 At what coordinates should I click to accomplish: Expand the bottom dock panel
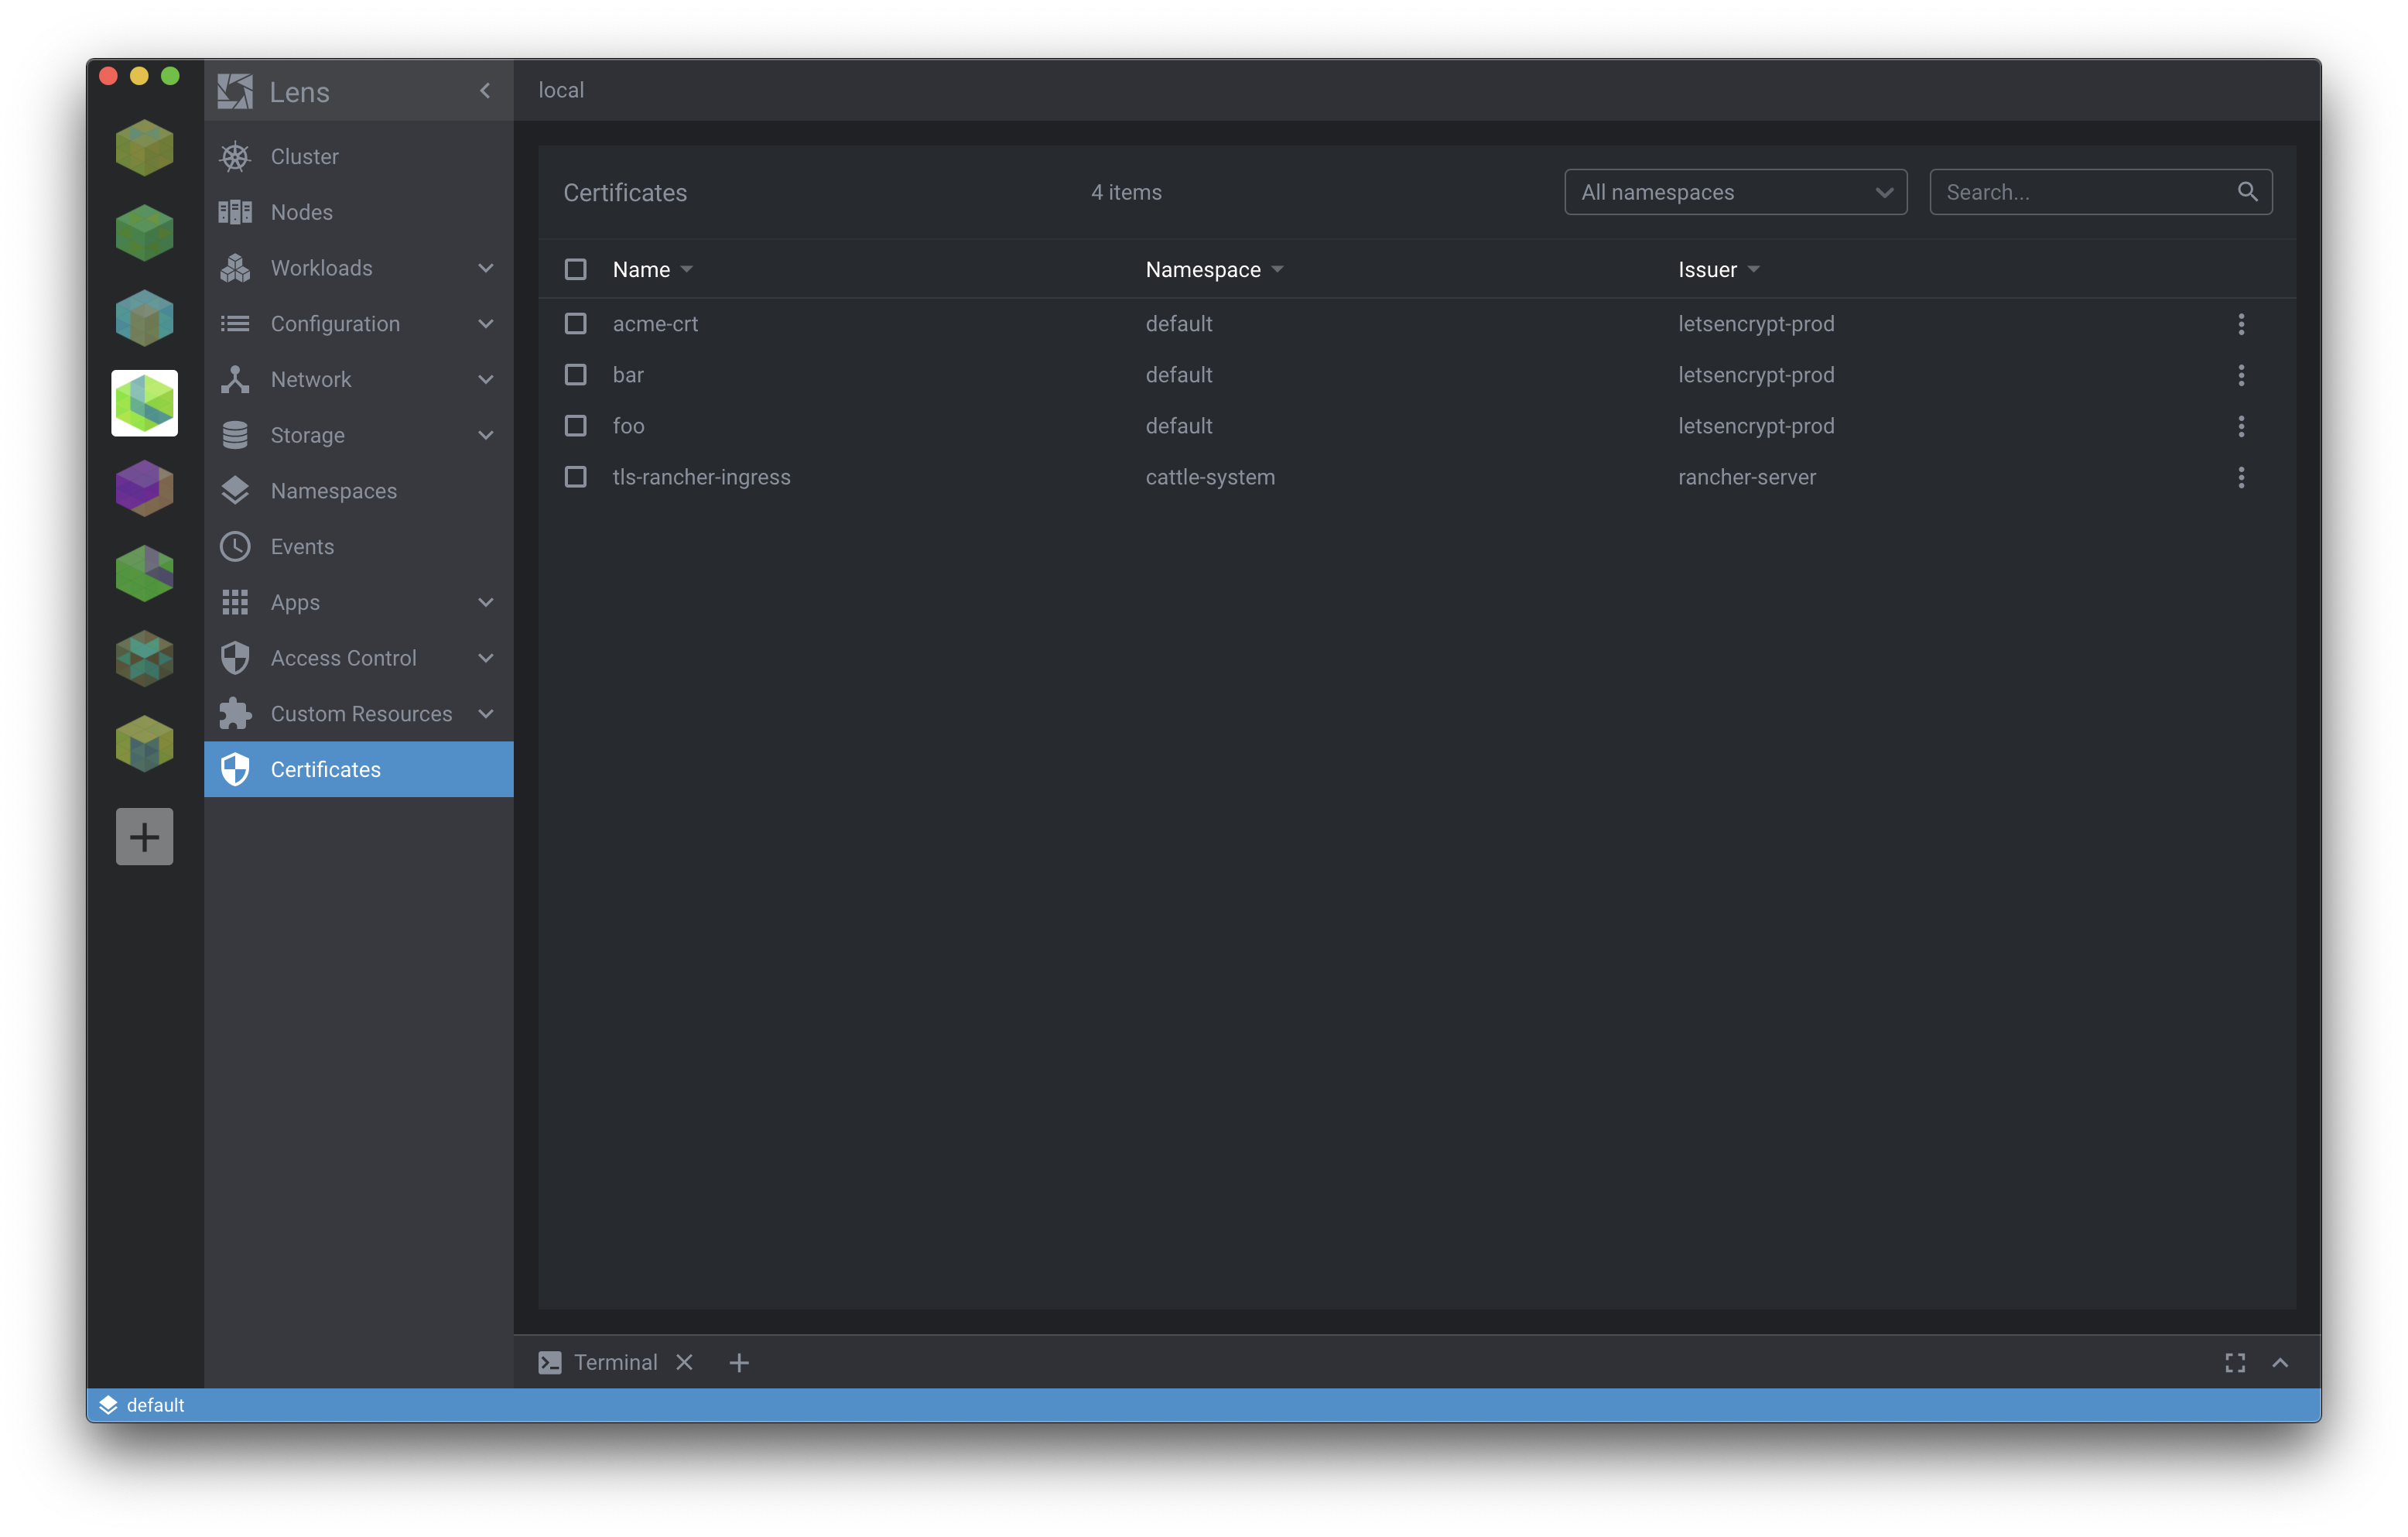[2281, 1363]
